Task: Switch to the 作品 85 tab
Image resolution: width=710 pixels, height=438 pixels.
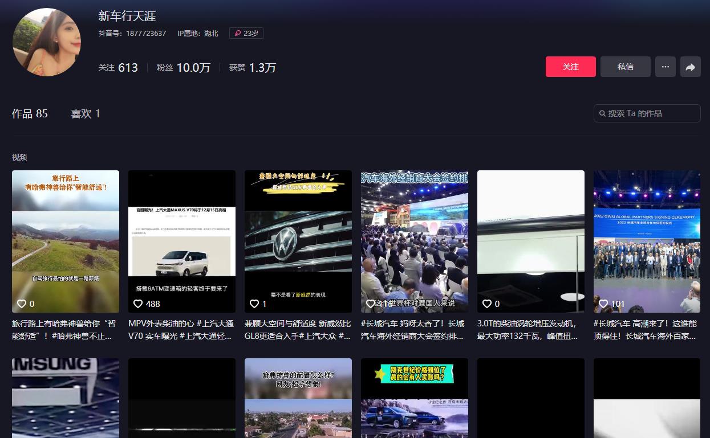Action: pos(30,113)
